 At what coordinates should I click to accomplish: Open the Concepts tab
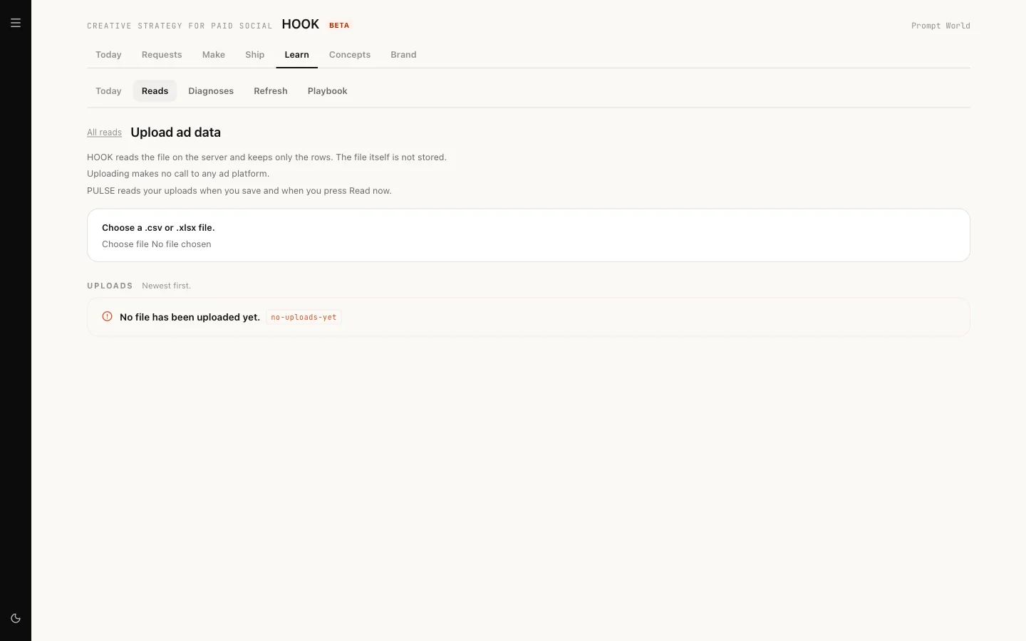coord(350,55)
